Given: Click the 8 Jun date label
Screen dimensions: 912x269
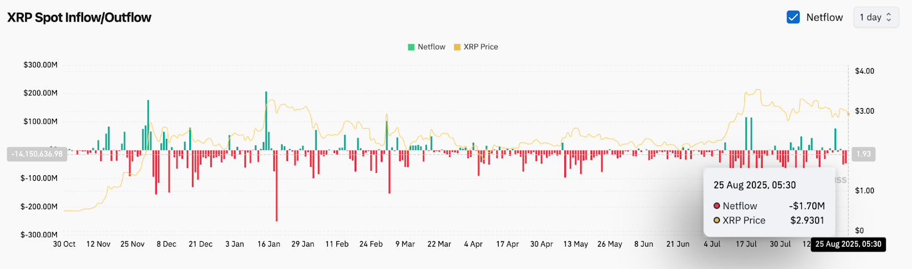Looking at the screenshot, I should (644, 244).
